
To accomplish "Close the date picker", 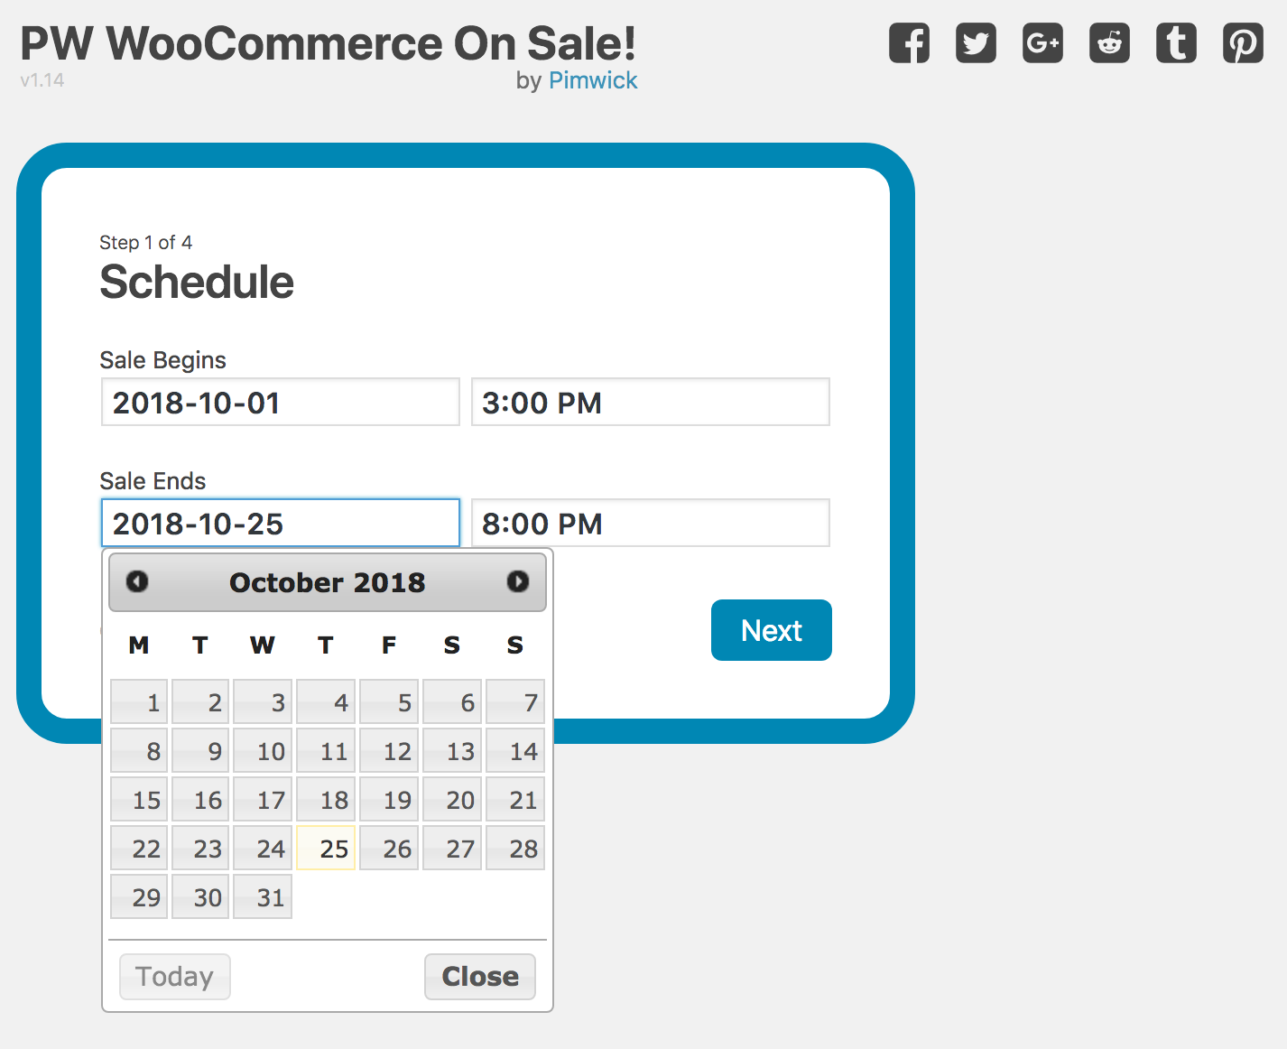I will (479, 976).
